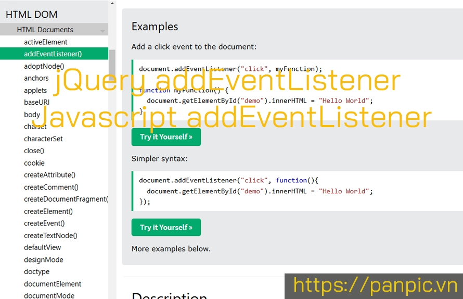
Task: Open HTML Documents sidebar heading
Action: (54, 30)
